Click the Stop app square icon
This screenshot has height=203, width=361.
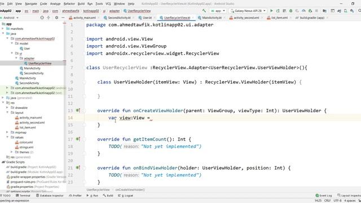tap(316, 11)
